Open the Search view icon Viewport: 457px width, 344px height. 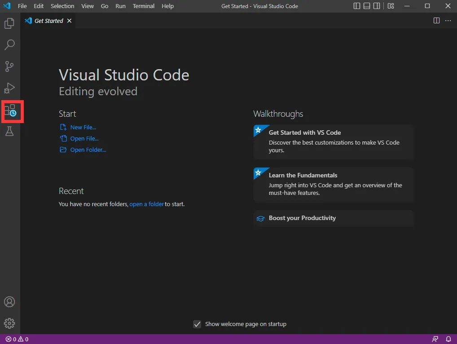[x=9, y=45]
